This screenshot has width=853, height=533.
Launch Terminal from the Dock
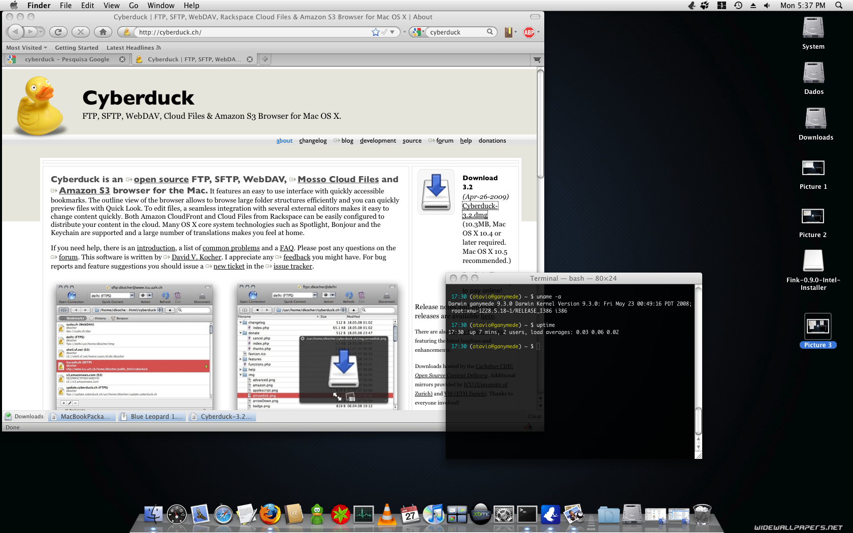point(527,514)
